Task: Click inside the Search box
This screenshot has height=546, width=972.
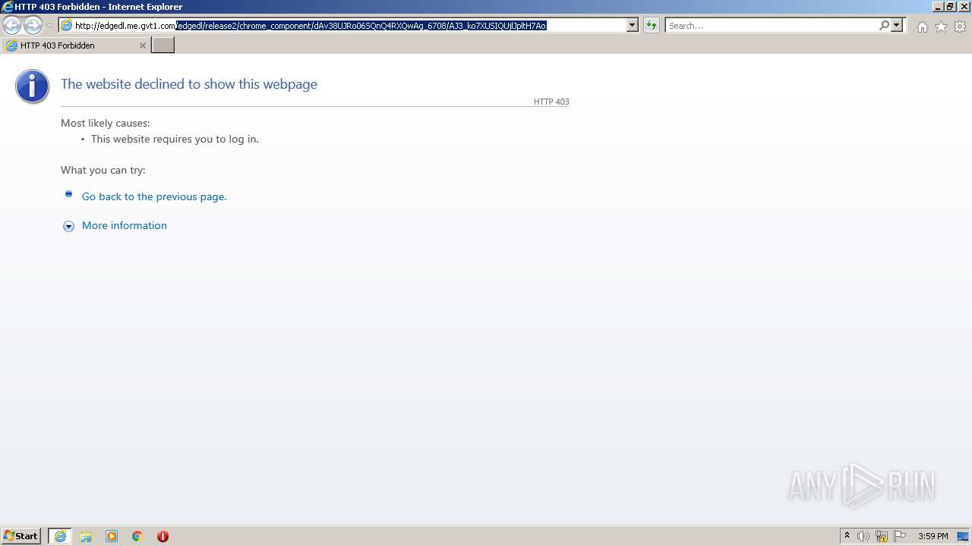Action: pos(772,25)
